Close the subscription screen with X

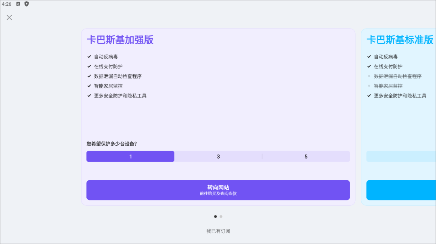coord(9,17)
